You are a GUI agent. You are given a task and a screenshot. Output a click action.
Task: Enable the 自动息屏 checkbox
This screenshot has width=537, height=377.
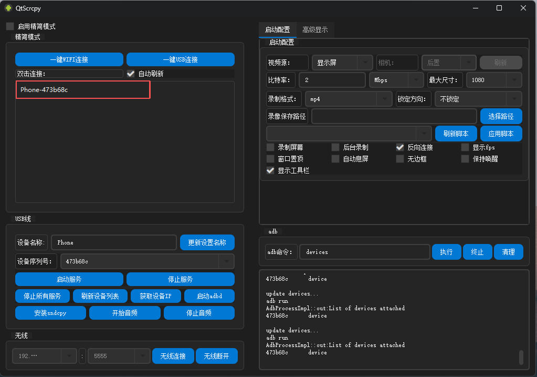pos(335,159)
